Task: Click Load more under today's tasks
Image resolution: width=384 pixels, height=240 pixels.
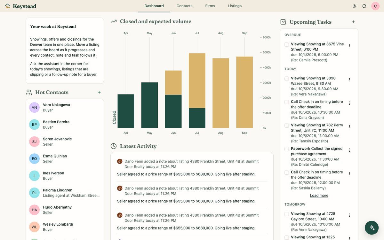Action: click(x=319, y=196)
